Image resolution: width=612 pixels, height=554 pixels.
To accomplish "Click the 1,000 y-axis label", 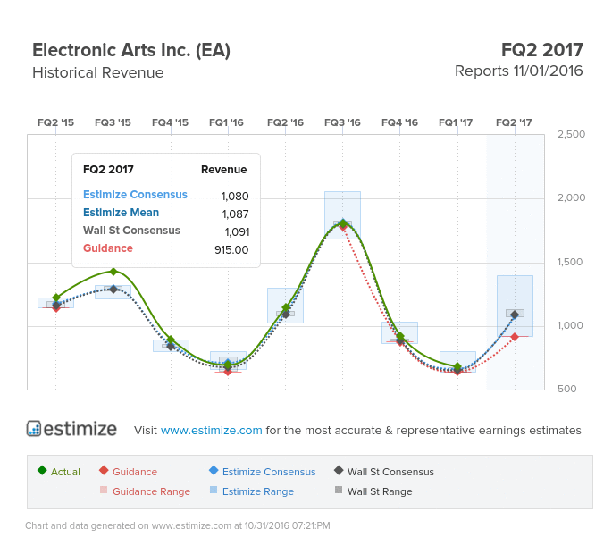I will tap(570, 325).
